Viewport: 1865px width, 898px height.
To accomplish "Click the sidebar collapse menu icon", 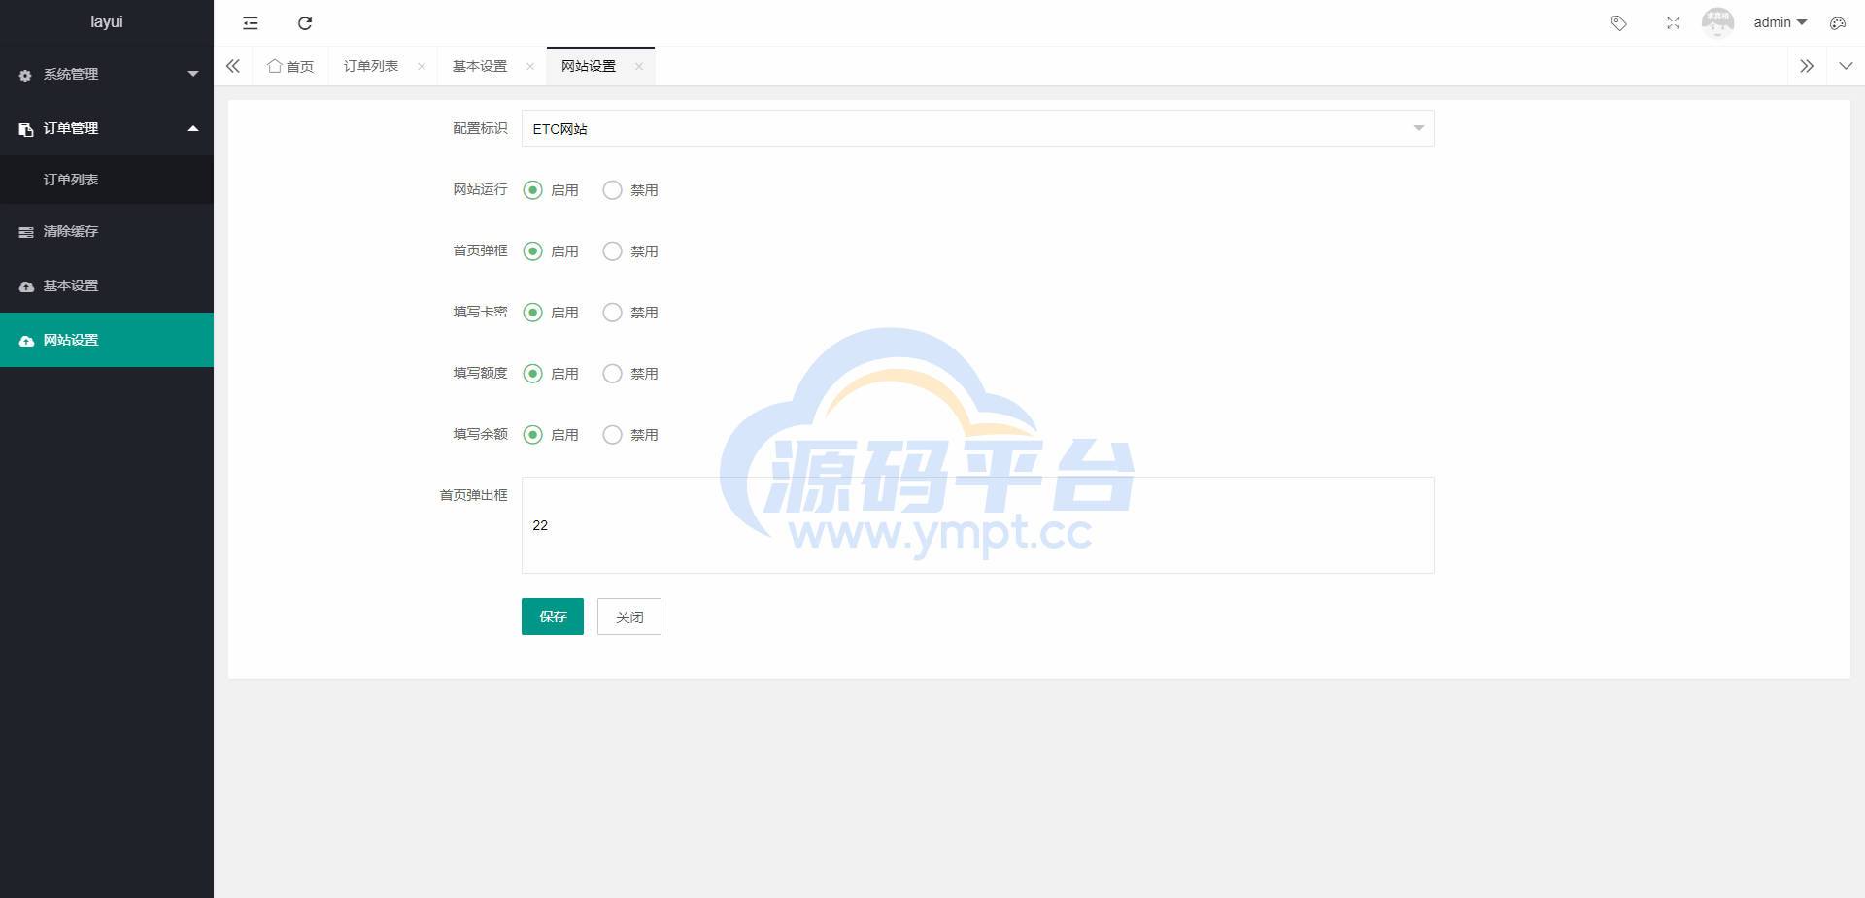I will (251, 23).
